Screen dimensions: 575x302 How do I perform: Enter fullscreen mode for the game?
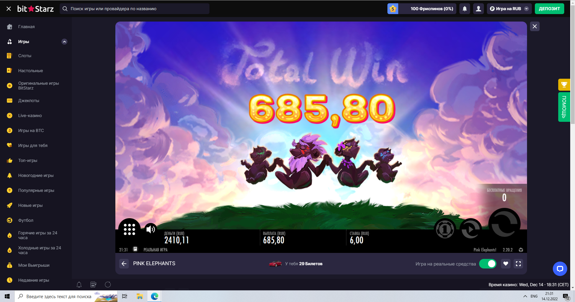pyautogui.click(x=518, y=264)
